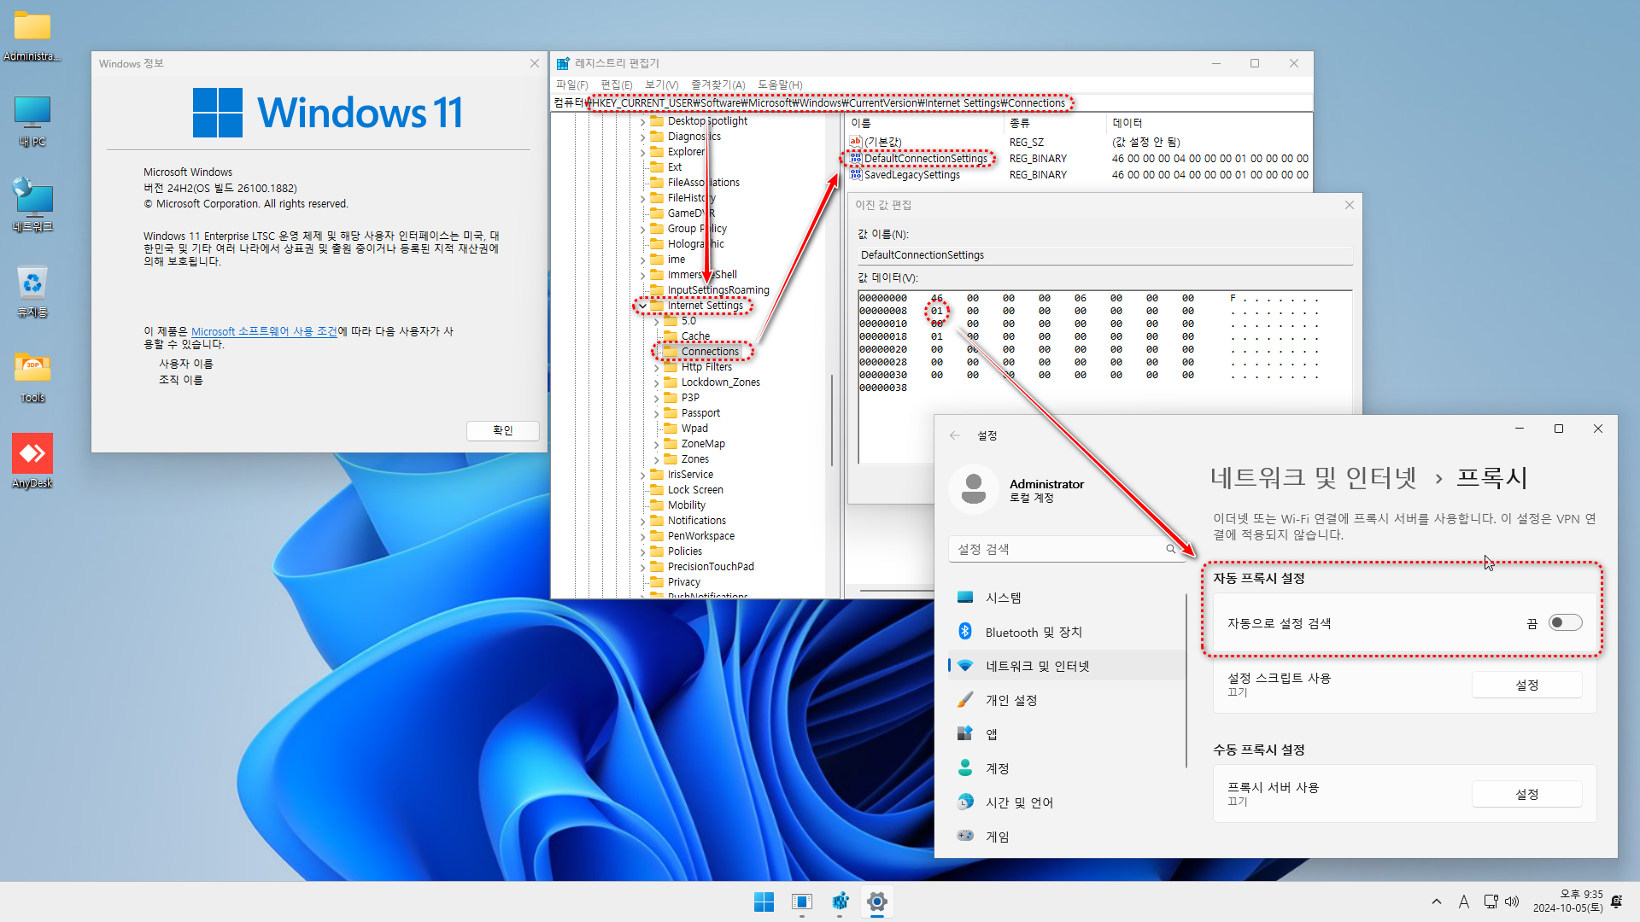Open the 즐겨찾기(A) menu
1640x922 pixels.
coord(717,85)
